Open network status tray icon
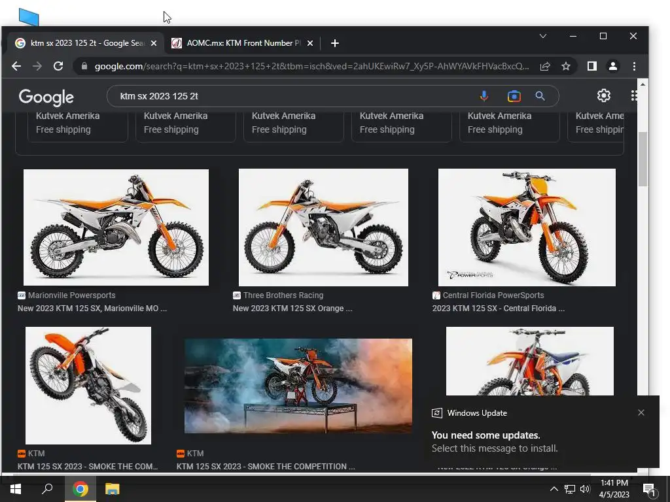Screen dimensions: 670x502 point(570,489)
